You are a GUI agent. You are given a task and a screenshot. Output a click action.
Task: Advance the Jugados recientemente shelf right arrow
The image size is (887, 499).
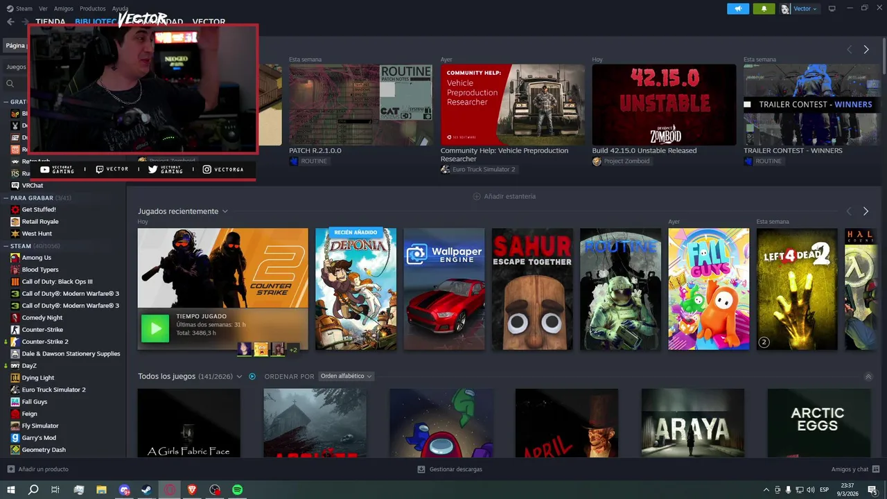click(x=866, y=211)
